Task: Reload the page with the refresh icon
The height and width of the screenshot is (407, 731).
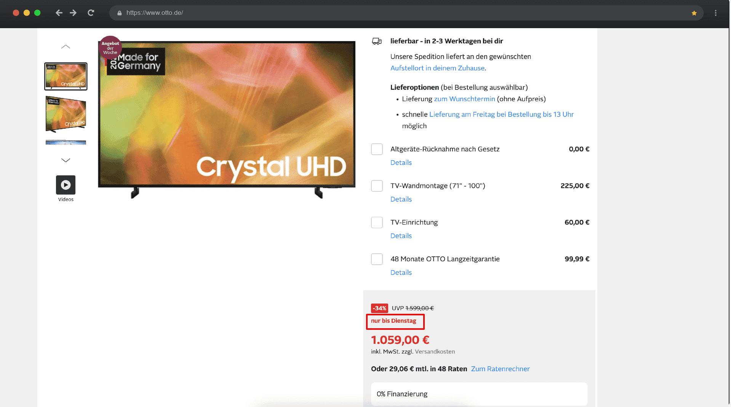Action: point(91,13)
